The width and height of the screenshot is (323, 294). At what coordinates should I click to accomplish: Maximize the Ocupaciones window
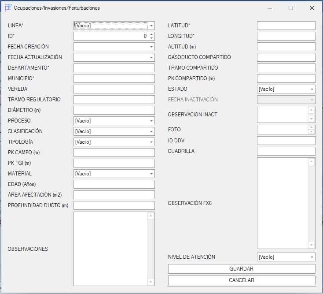click(291, 8)
